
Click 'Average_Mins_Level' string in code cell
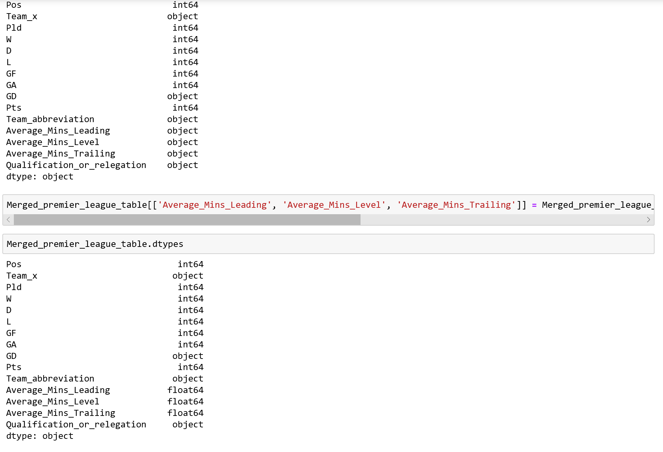tap(334, 205)
